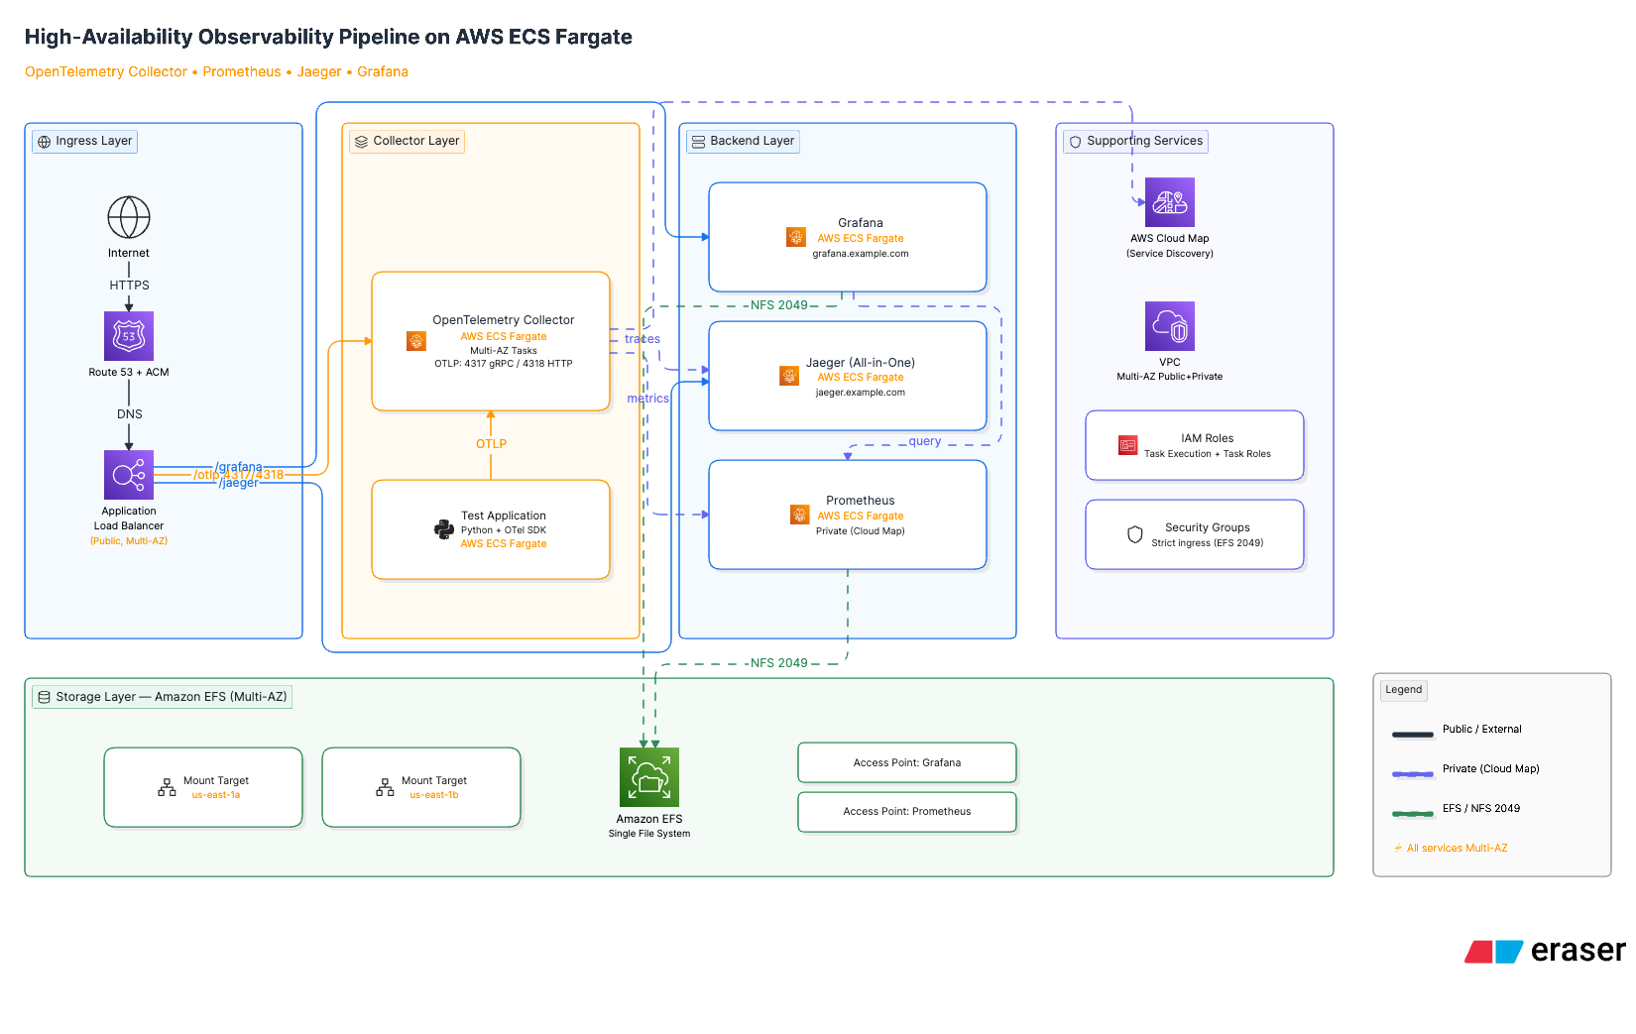Click the Internet globe icon
Screen dimensions: 1636x1034
point(129,217)
